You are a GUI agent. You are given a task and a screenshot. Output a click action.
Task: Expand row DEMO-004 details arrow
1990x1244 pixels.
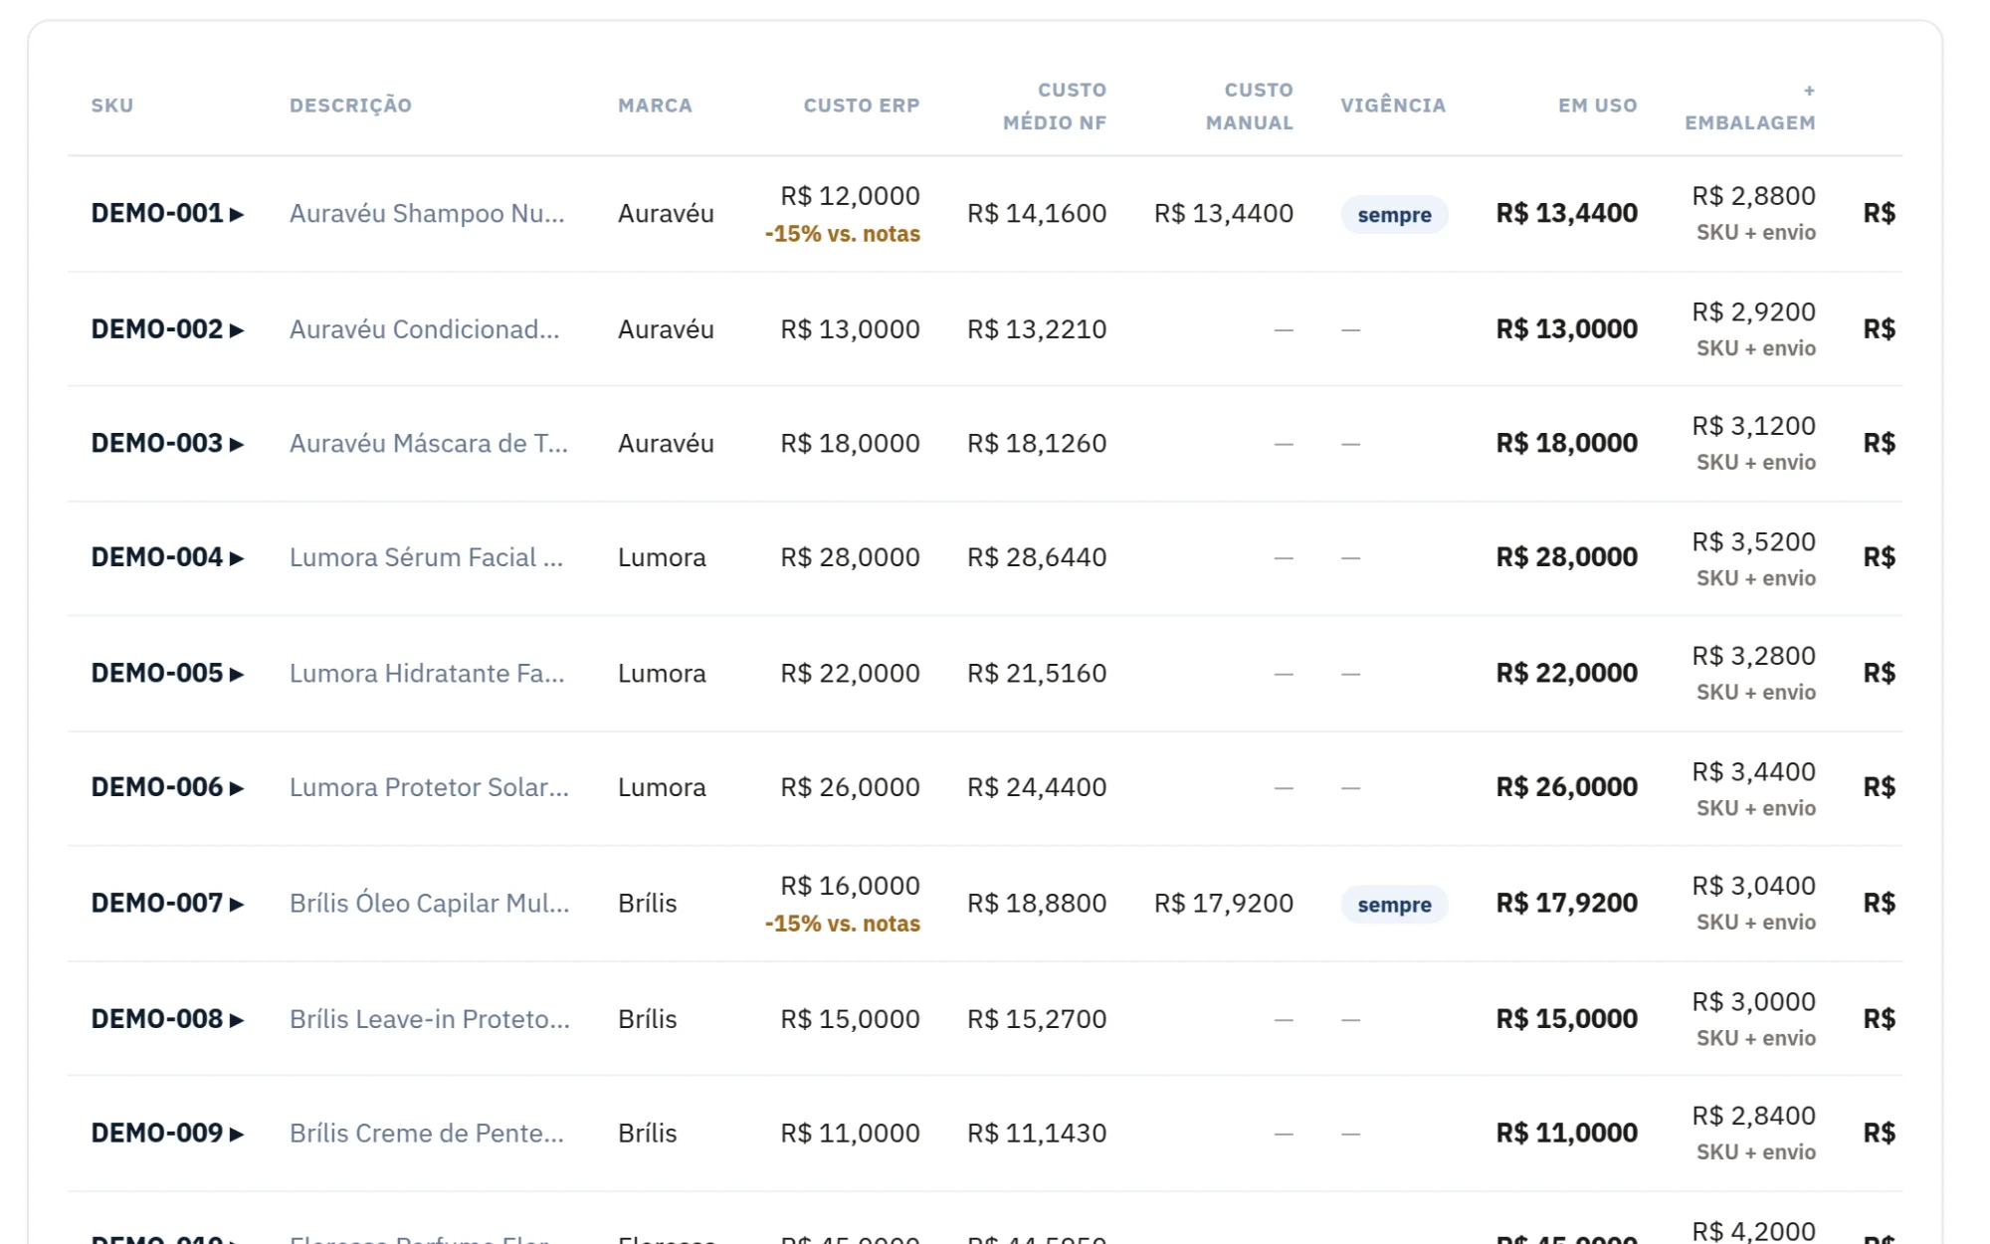(x=237, y=558)
